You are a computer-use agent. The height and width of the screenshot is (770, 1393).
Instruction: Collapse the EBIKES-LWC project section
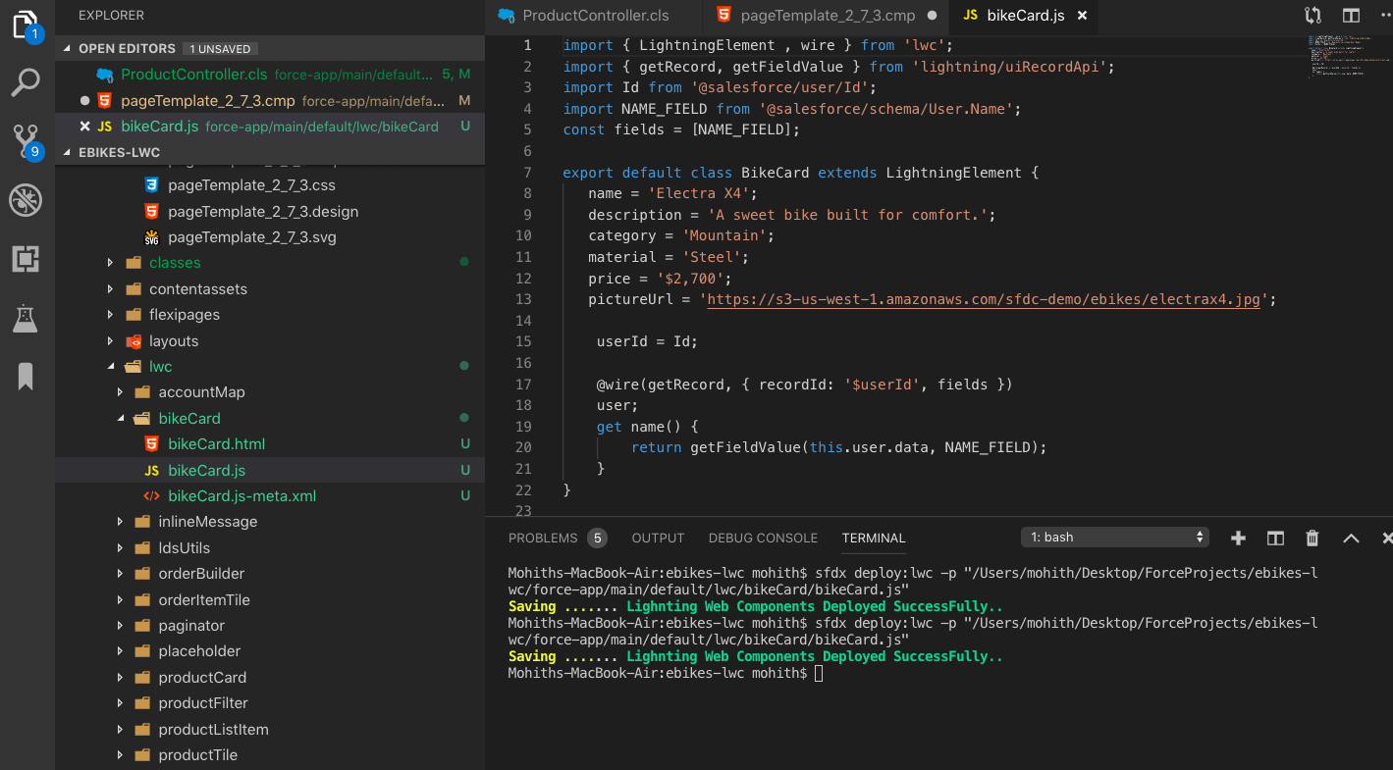69,152
